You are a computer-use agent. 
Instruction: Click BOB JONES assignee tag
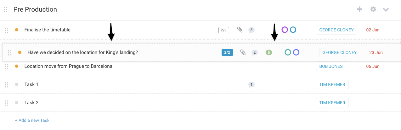(x=331, y=67)
